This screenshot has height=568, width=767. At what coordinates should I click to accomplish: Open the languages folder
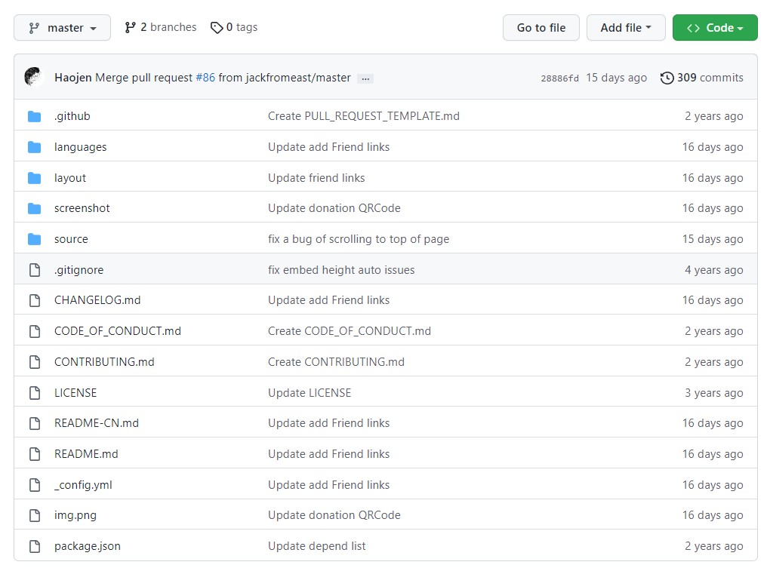[x=80, y=147]
